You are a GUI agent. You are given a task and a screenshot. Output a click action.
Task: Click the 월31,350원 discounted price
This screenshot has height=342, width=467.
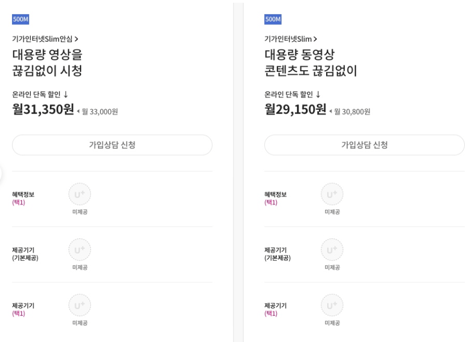43,110
